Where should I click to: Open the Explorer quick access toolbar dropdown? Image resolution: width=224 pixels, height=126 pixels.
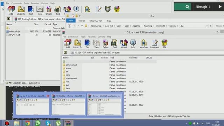[80, 16]
